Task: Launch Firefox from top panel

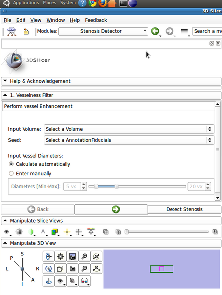Action: click(102, 3)
